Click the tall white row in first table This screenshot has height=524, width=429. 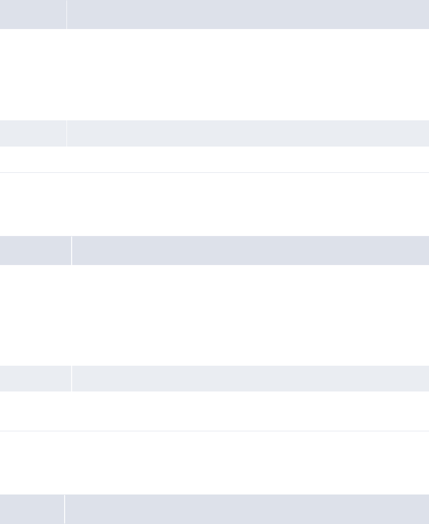(x=214, y=74)
